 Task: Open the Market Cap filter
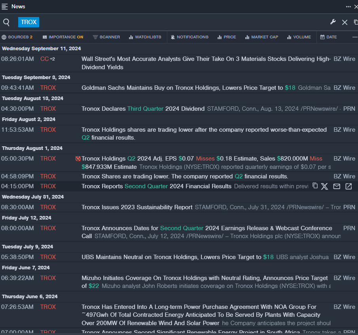click(x=261, y=37)
